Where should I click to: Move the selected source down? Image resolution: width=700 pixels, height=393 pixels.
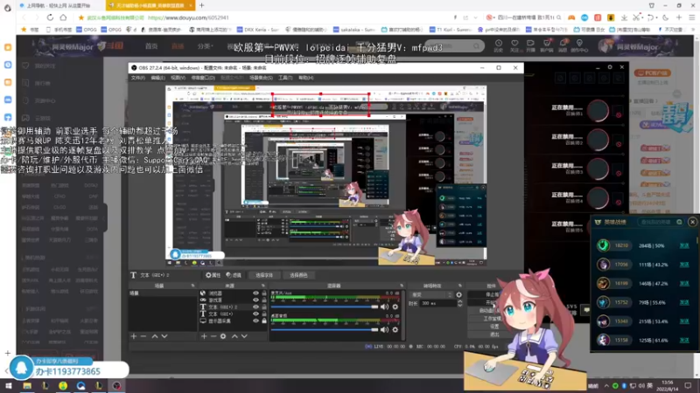point(244,336)
